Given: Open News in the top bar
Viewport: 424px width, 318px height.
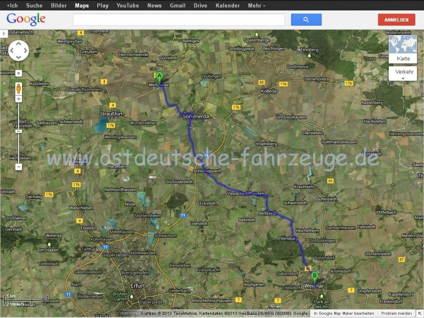Looking at the screenshot, I should (x=154, y=5).
